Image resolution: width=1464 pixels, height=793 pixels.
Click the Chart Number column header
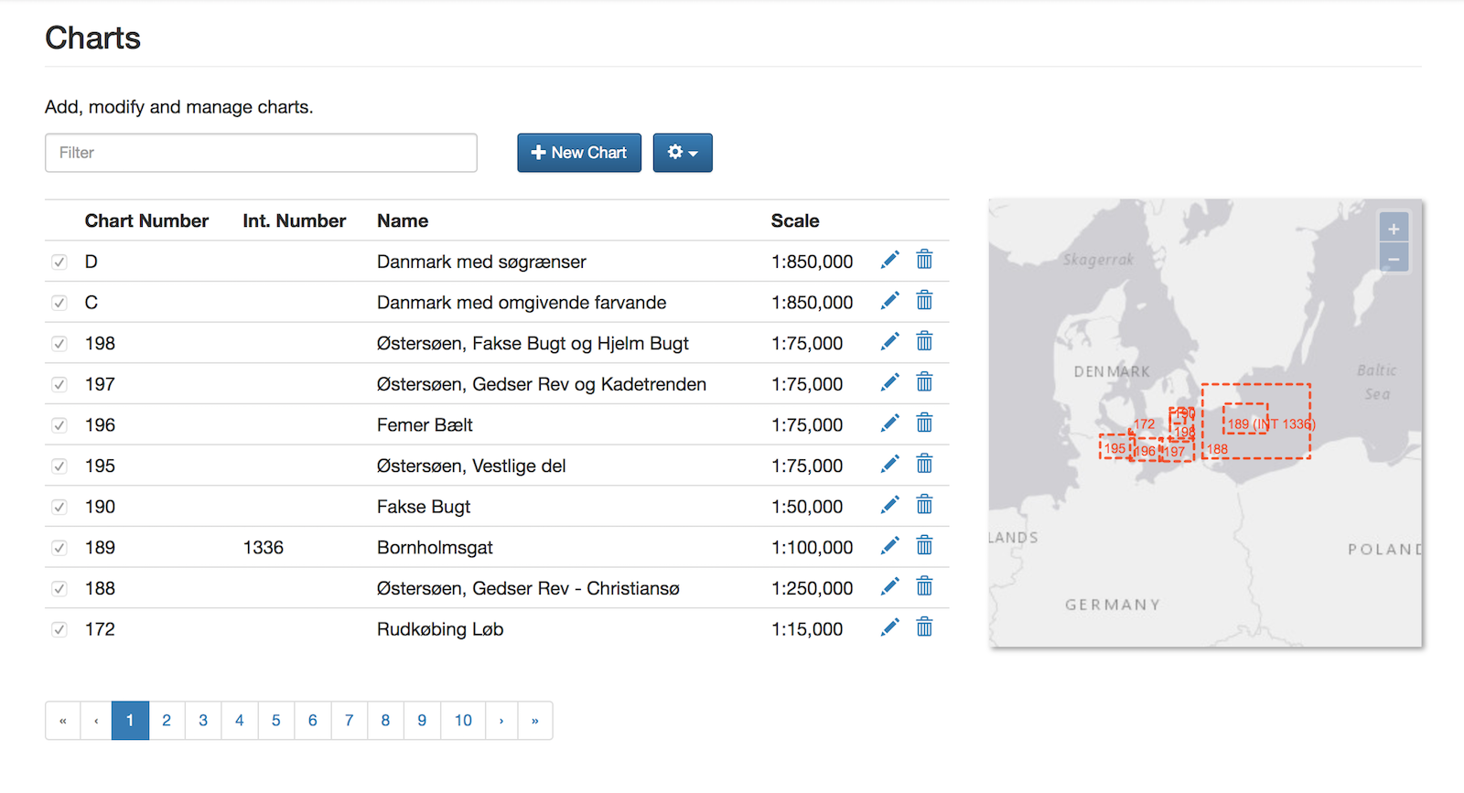[146, 220]
